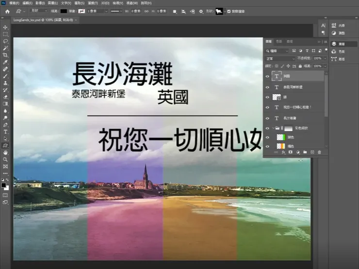Open the 檔案(F) menu
This screenshot has height=269, width=359.
point(14,3)
